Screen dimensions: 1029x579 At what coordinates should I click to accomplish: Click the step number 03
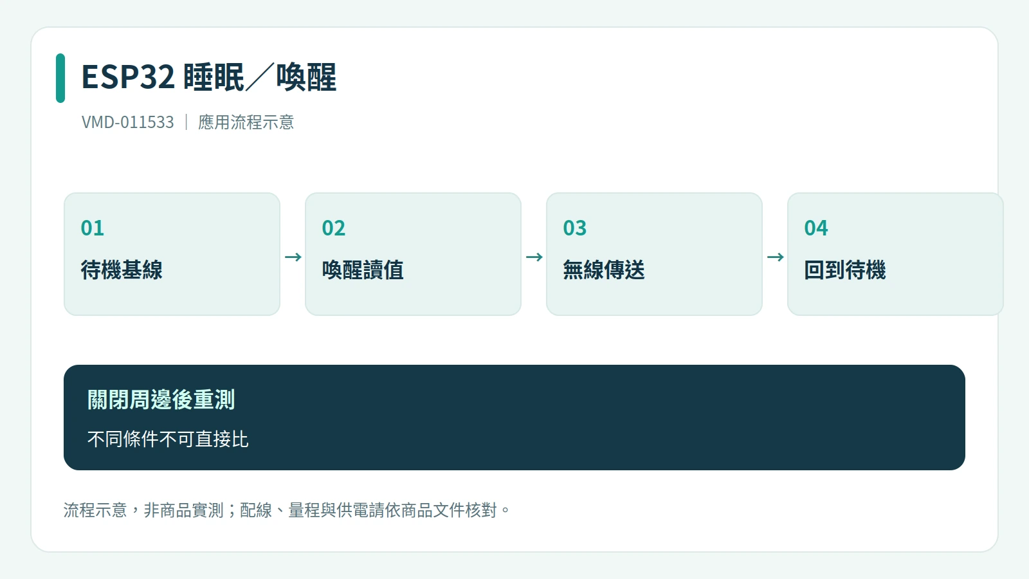tap(575, 228)
